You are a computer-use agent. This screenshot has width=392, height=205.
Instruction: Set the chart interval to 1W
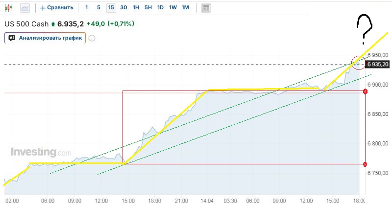point(172,8)
